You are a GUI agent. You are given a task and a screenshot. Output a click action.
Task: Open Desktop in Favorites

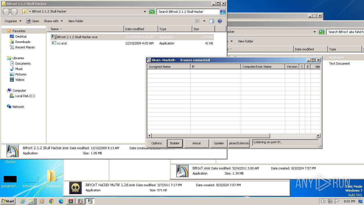coord(21,36)
